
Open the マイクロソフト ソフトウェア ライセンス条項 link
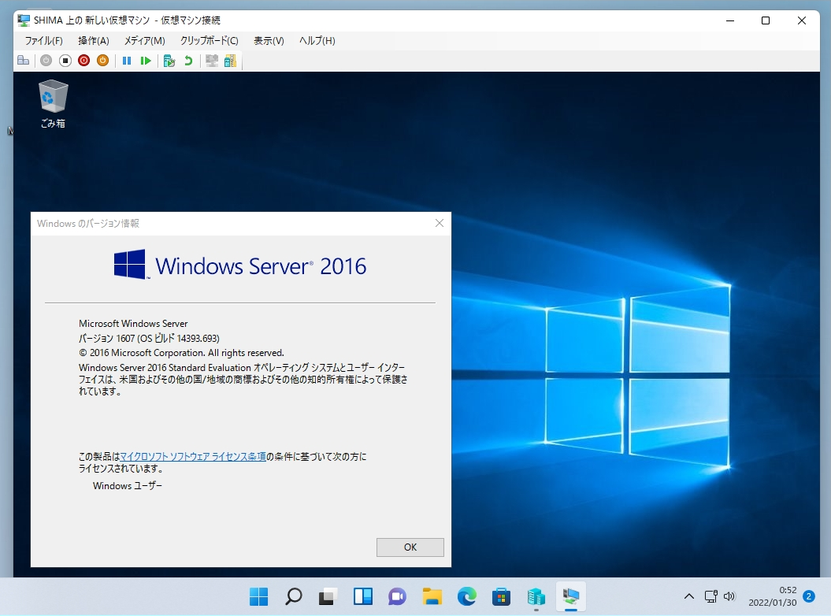tap(193, 456)
